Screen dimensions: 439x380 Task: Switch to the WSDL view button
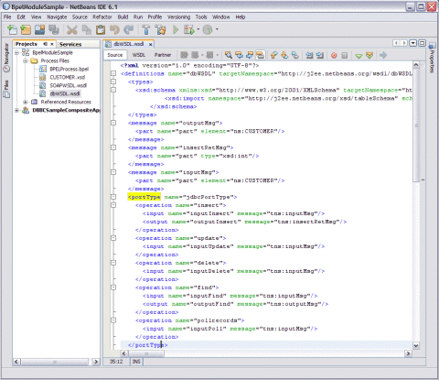click(x=138, y=55)
